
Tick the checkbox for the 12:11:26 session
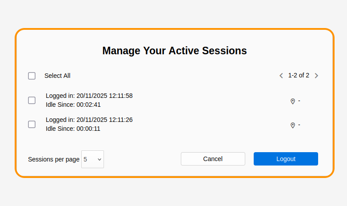pyautogui.click(x=32, y=124)
